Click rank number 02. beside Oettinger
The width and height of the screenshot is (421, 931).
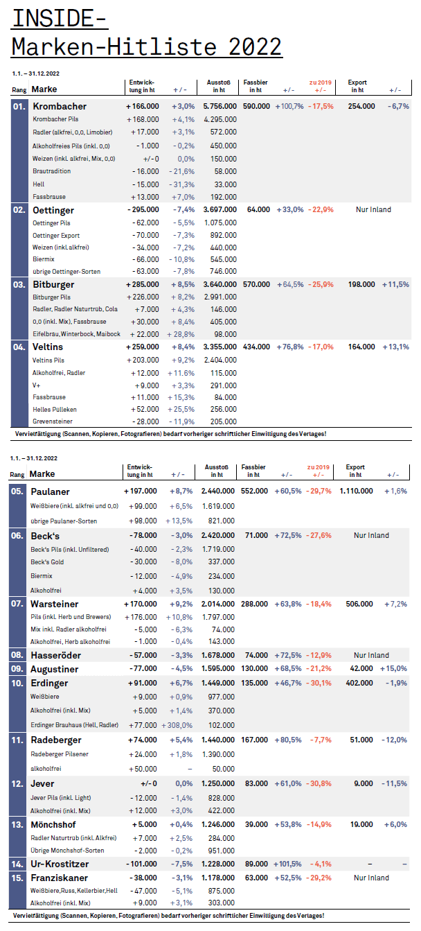[19, 210]
